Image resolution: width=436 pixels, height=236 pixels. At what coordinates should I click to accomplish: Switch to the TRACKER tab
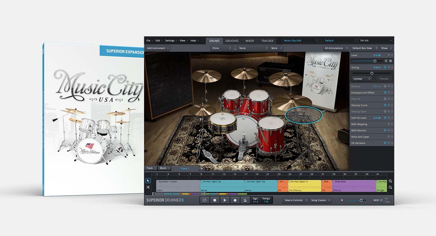(x=267, y=41)
